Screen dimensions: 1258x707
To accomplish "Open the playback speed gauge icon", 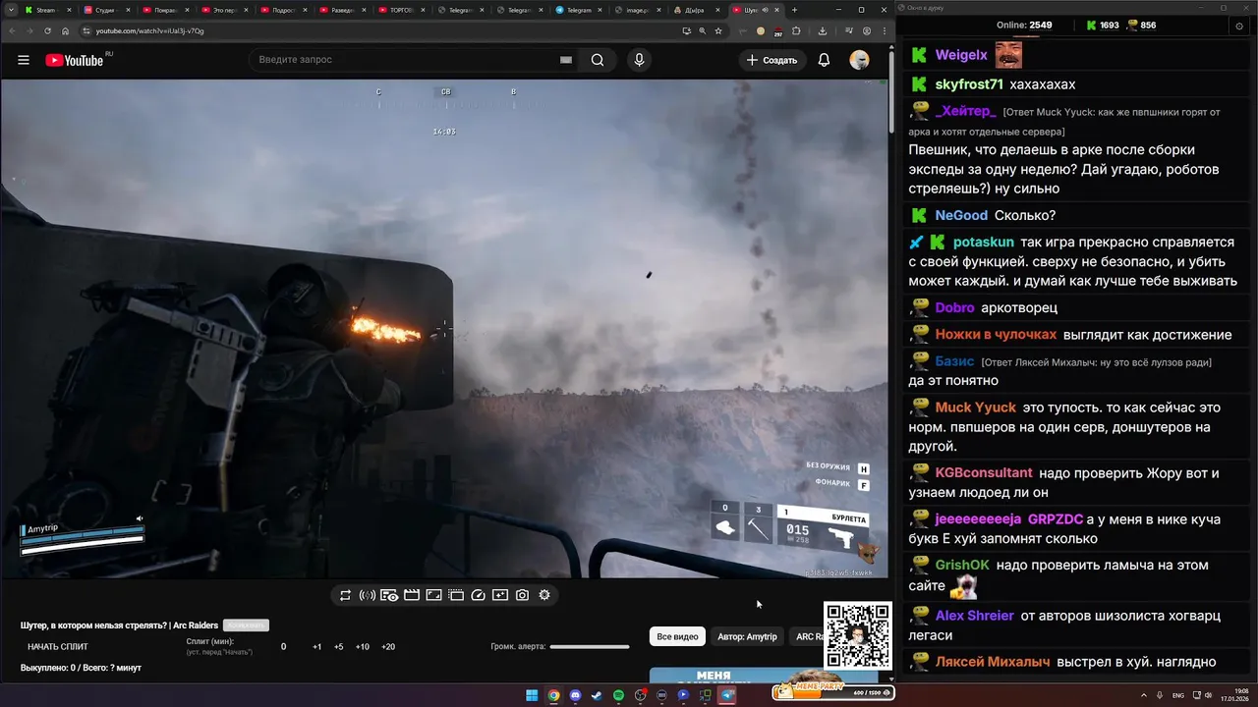I will coord(478,595).
